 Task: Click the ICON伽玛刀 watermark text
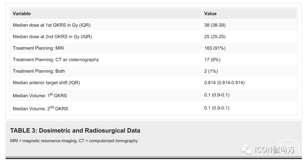(274, 150)
